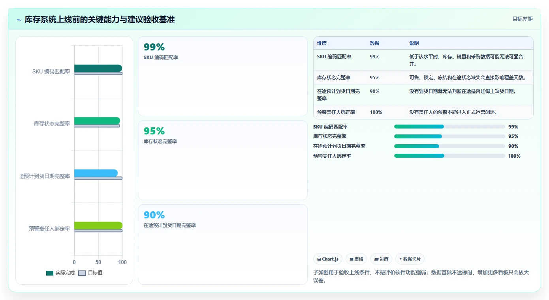This screenshot has height=300, width=549.
Task: Click the 预警责任人绑定率 progress bar
Action: click(x=449, y=156)
